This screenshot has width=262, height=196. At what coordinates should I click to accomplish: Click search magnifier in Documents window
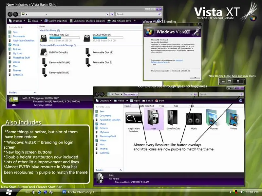[241, 94]
